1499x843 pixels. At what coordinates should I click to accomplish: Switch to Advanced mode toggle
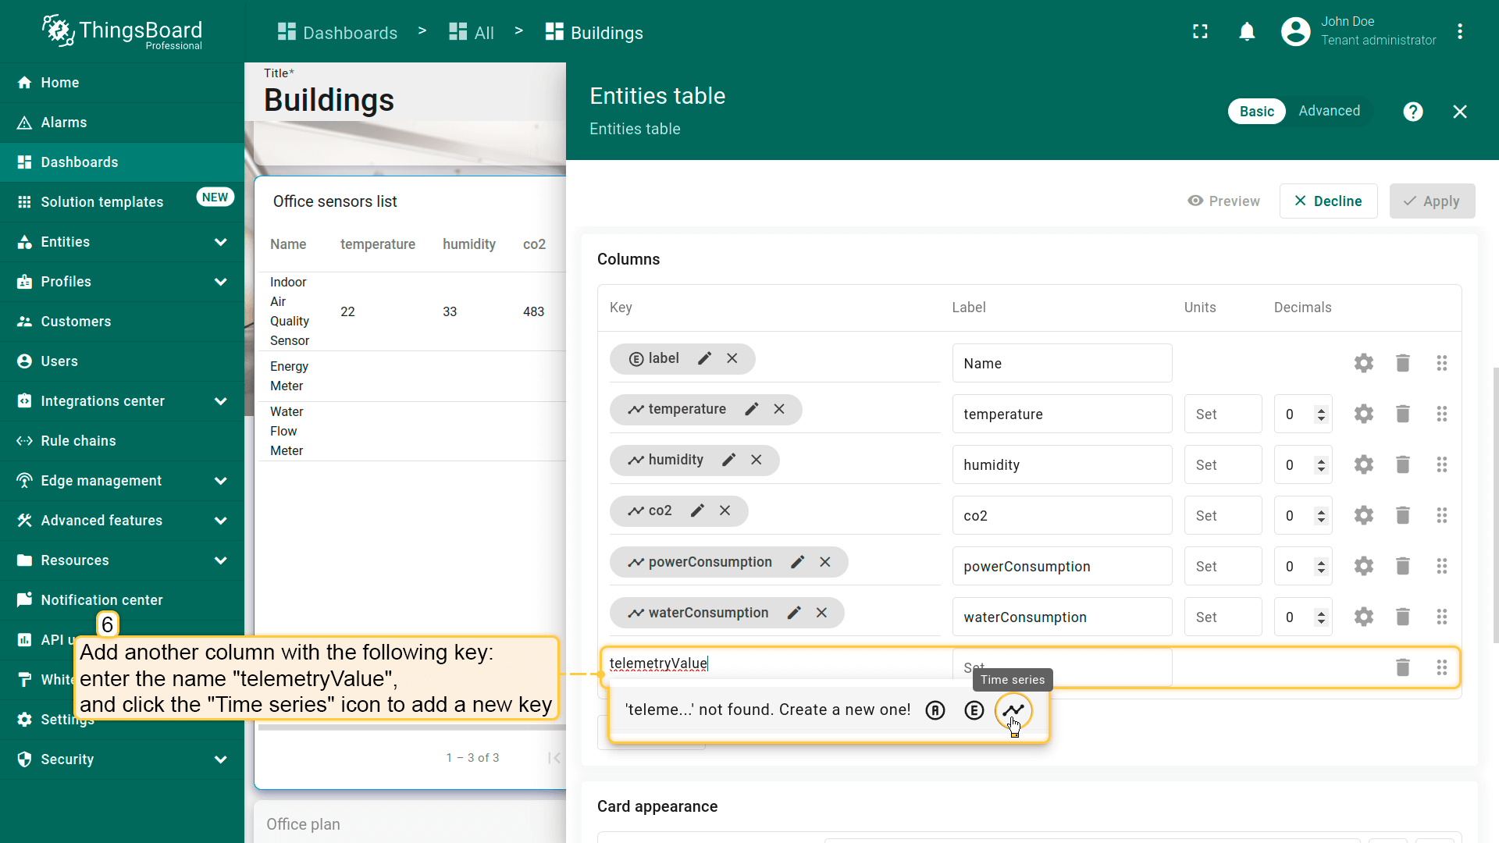[x=1329, y=111]
